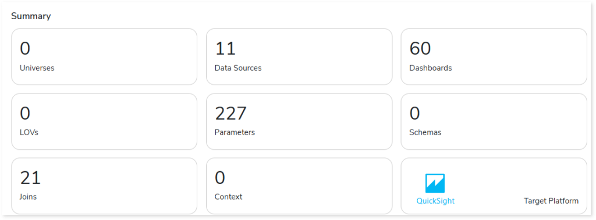Screen dimensions: 596x220
Task: Click the Data Sources label text
Action: [x=238, y=68]
